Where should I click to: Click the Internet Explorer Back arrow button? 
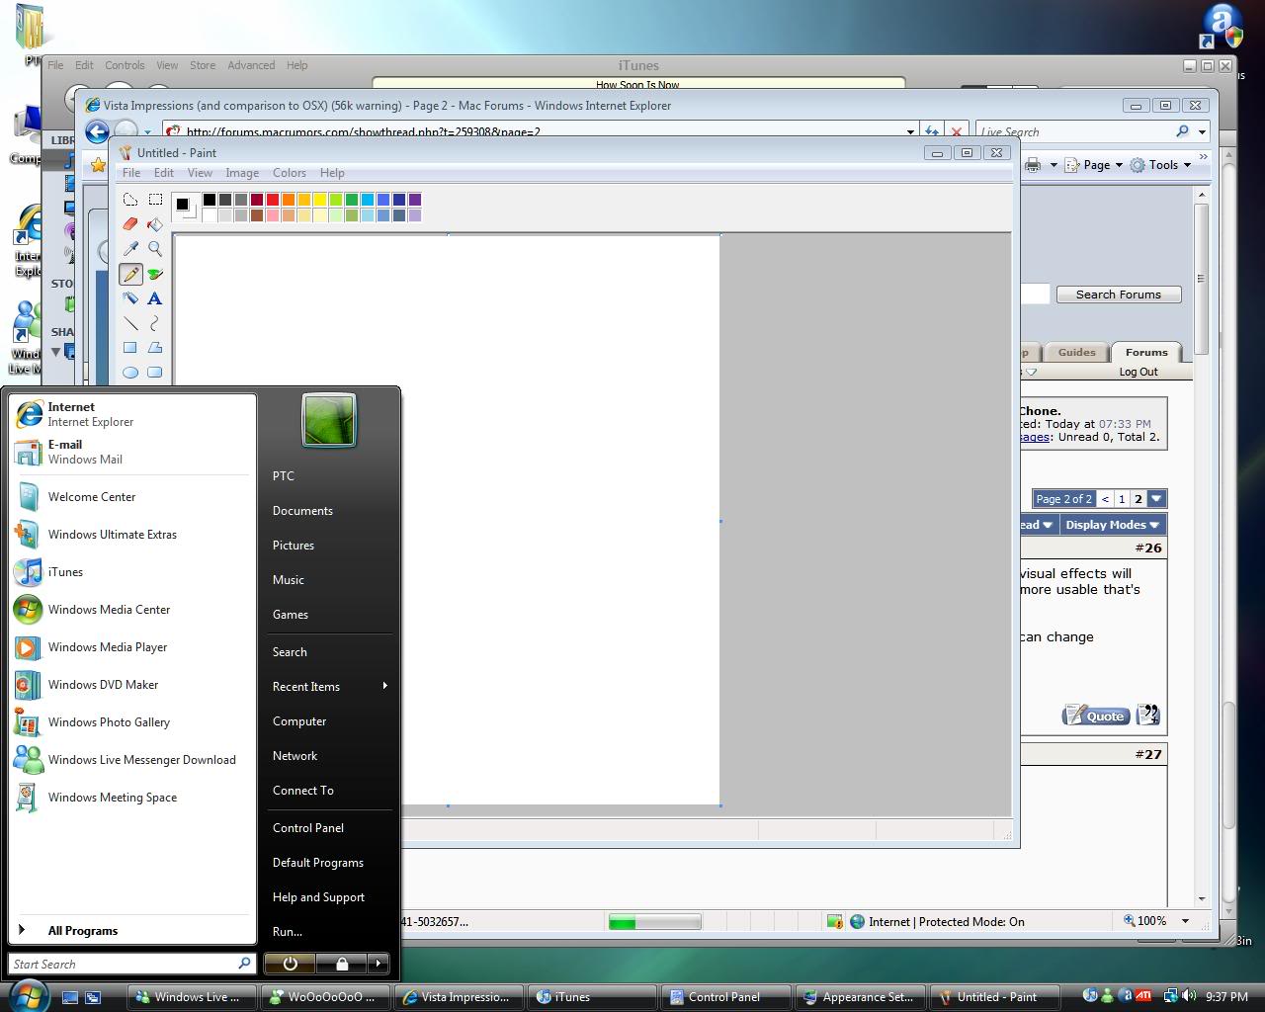point(97,131)
